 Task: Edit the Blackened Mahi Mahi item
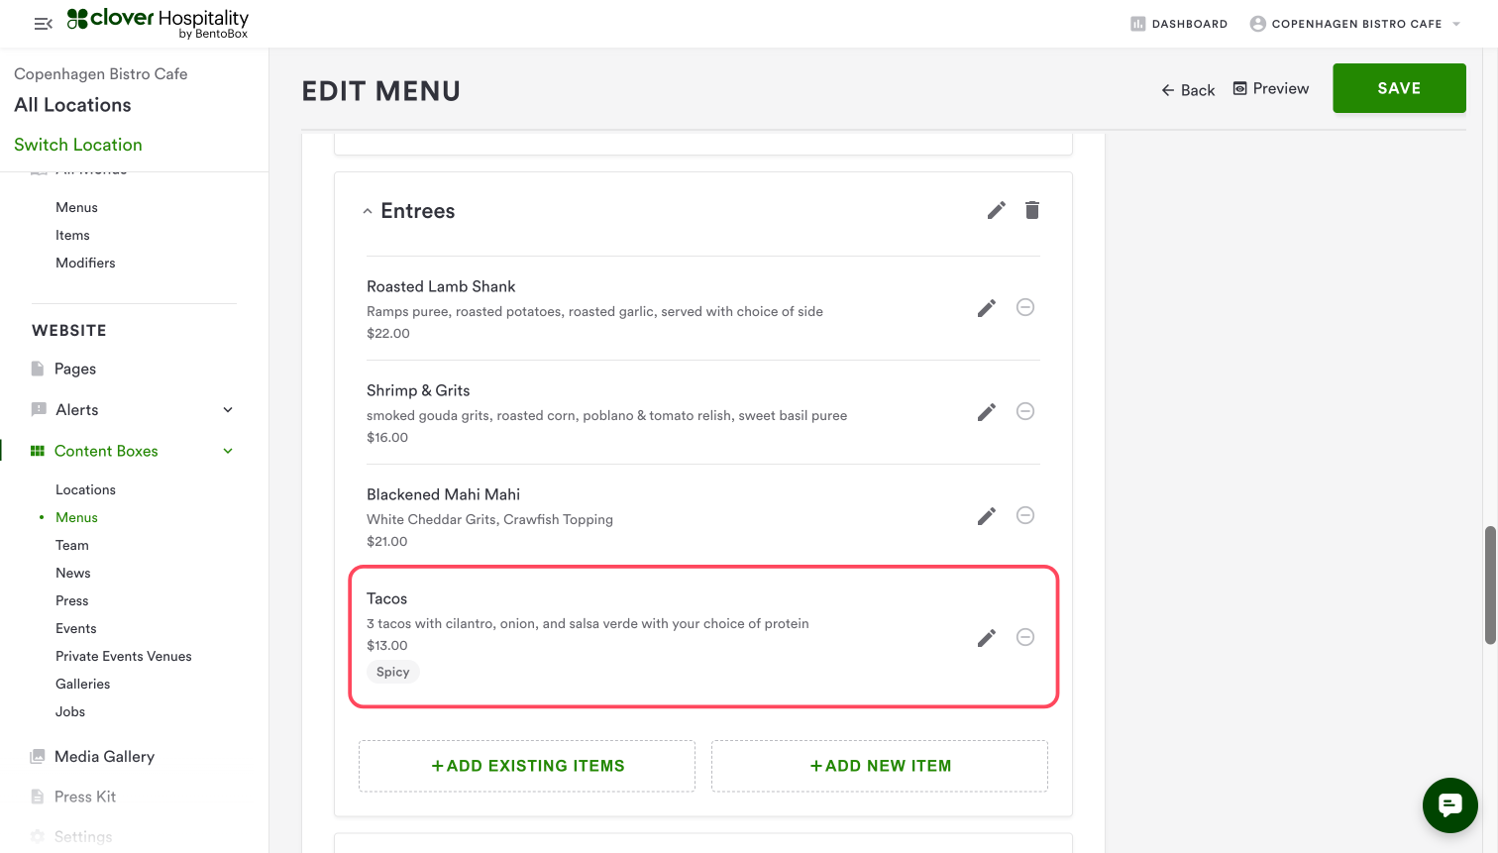(x=986, y=516)
